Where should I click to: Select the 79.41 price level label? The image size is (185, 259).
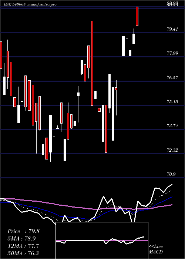(173, 29)
